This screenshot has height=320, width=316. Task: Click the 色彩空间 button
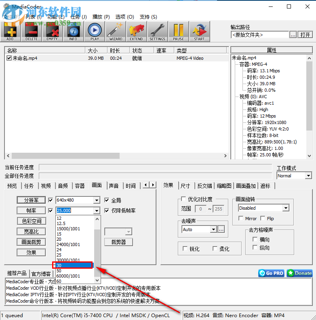32,221
